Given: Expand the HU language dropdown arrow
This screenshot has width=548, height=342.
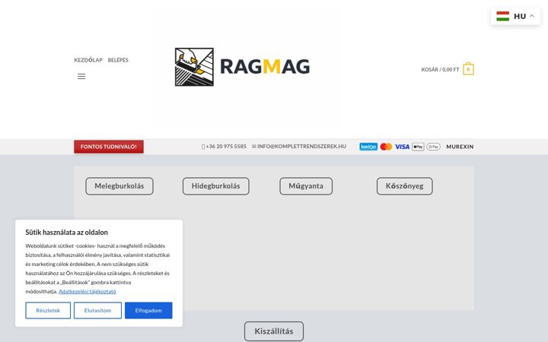Looking at the screenshot, I should 532,16.
